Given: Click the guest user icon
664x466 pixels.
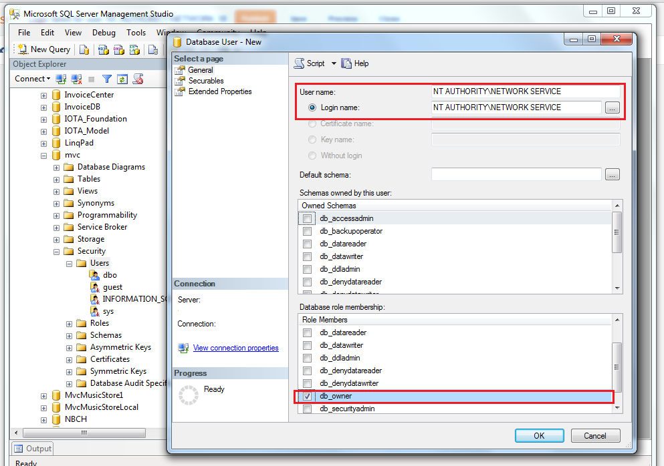Looking at the screenshot, I should [x=94, y=287].
